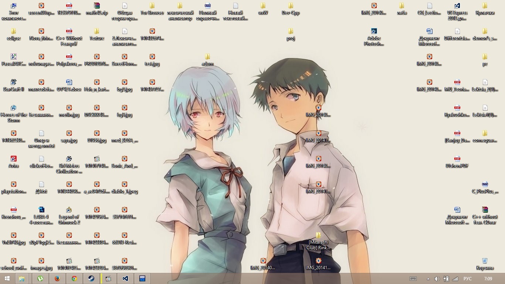The width and height of the screenshot is (505, 284).
Task: Open the Корзина recycle bin
Action: pyautogui.click(x=485, y=264)
